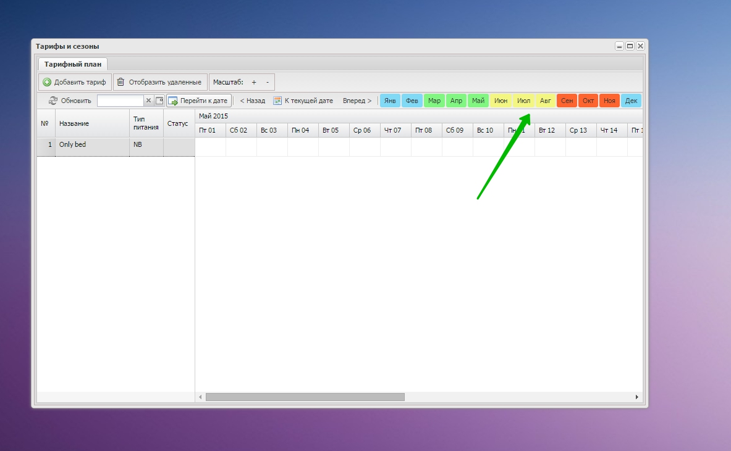
Task: Click the calendar icon for К текущей дате
Action: pyautogui.click(x=278, y=101)
